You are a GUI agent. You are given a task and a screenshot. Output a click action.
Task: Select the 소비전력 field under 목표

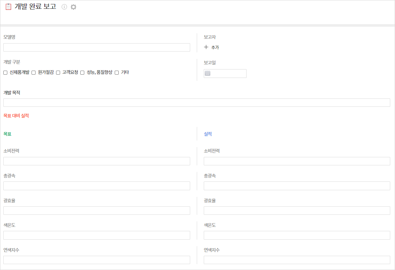pos(97,161)
